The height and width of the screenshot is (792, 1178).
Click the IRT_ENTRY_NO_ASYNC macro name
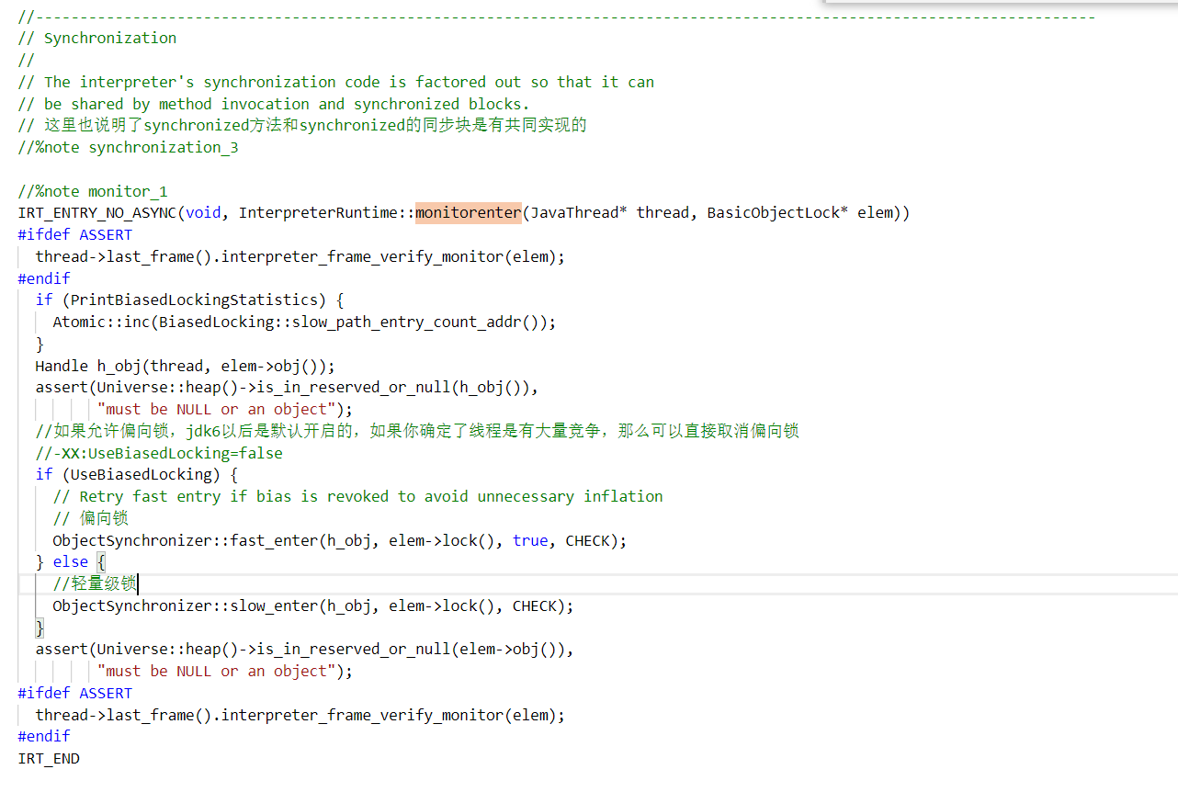96,213
